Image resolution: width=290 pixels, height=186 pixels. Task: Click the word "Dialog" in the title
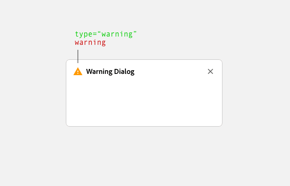pyautogui.click(x=124, y=72)
